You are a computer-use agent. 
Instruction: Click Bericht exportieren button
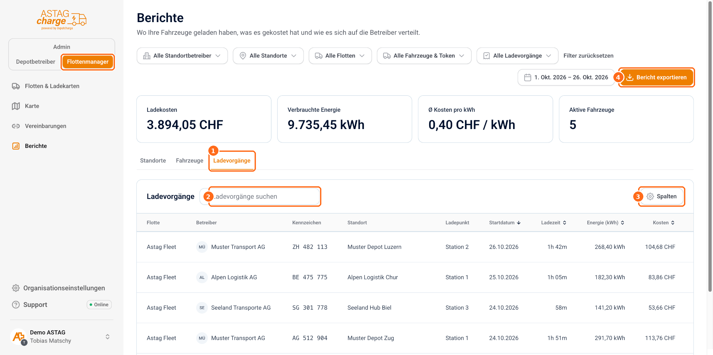coord(656,77)
